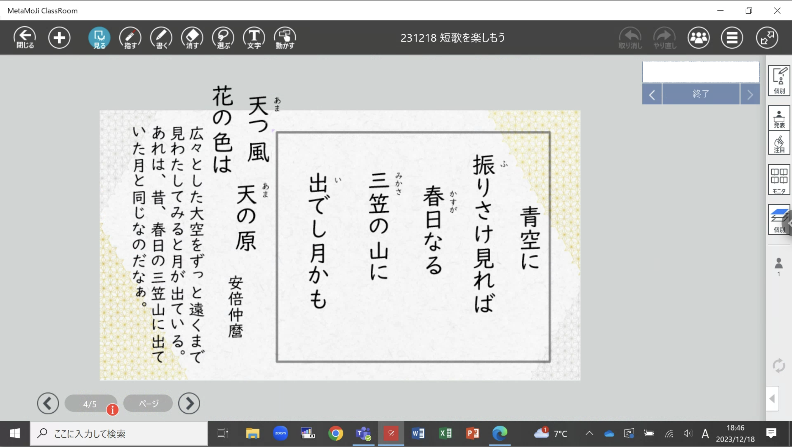Open the hamburger menu
Screen dimensions: 792x447
(x=732, y=37)
